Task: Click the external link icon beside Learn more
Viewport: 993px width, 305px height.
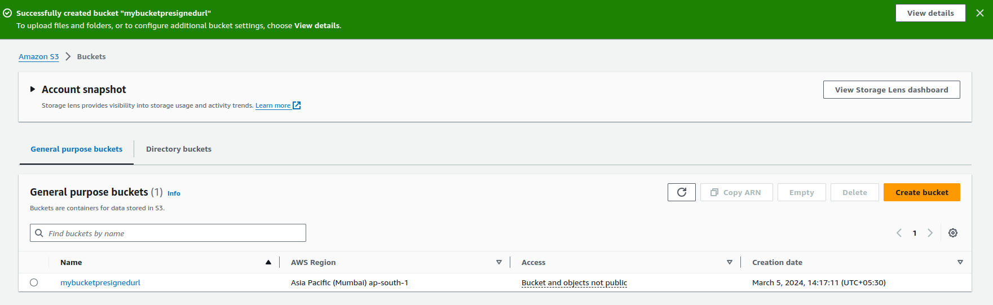Action: pos(297,105)
